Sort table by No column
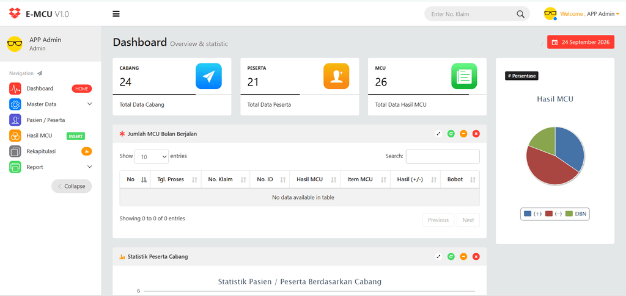Viewport: 626px width, 296px height. (x=135, y=179)
